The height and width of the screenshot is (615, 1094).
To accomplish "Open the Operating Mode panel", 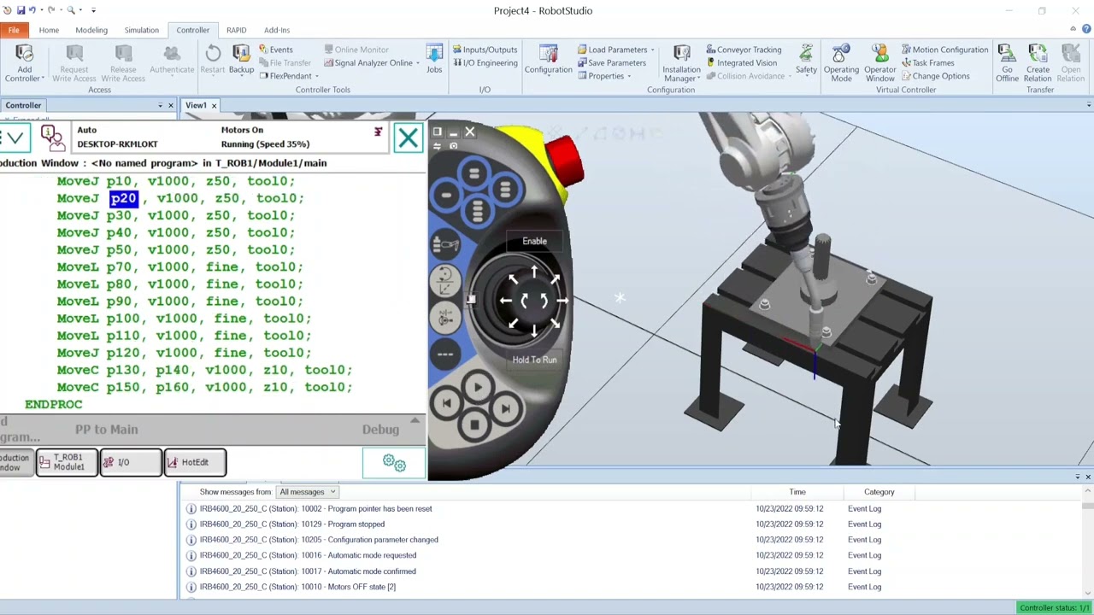I will (x=841, y=63).
